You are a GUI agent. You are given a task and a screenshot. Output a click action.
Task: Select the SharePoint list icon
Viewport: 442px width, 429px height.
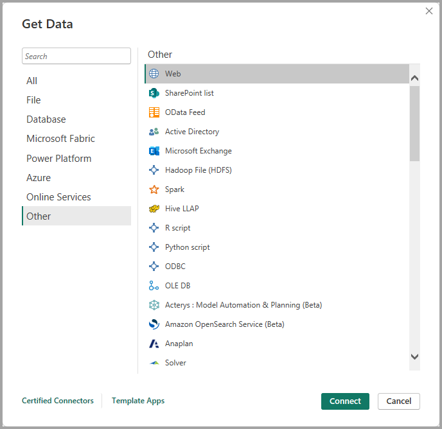click(154, 93)
